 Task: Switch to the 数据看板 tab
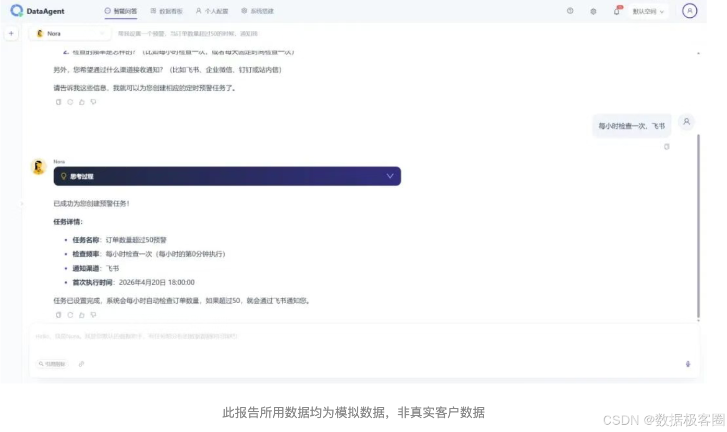166,11
